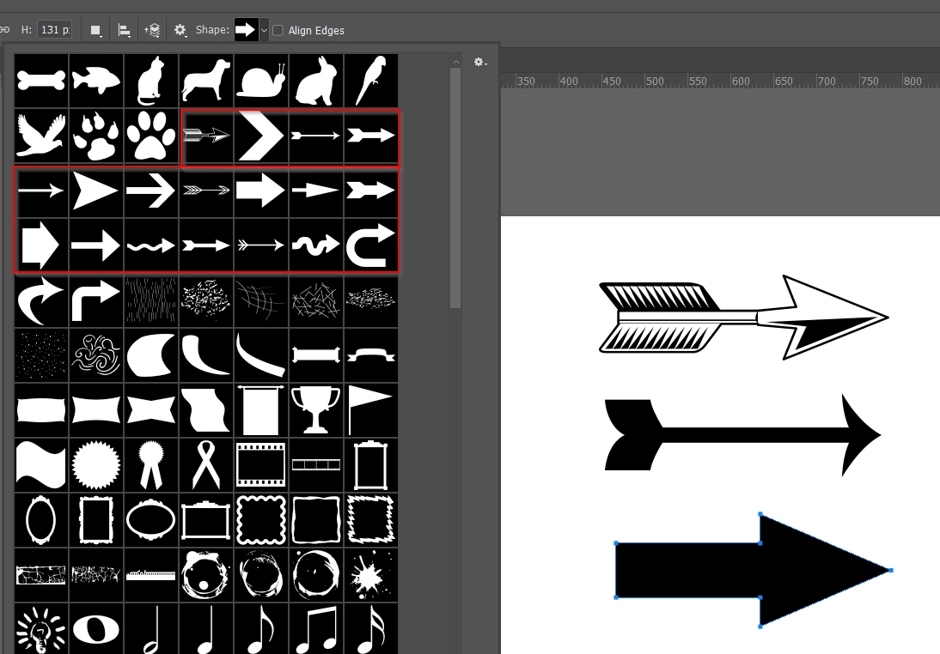Select the waving flag shape
This screenshot has height=654, width=940.
pyautogui.click(x=41, y=464)
